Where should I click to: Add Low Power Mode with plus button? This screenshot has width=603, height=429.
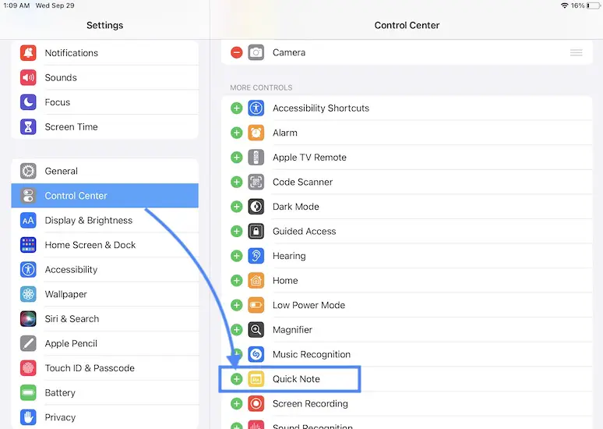pyautogui.click(x=237, y=305)
